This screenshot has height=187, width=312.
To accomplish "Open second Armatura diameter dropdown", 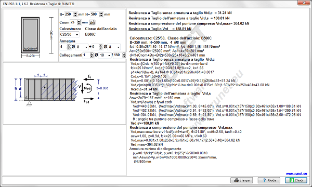I will [x=114, y=47].
